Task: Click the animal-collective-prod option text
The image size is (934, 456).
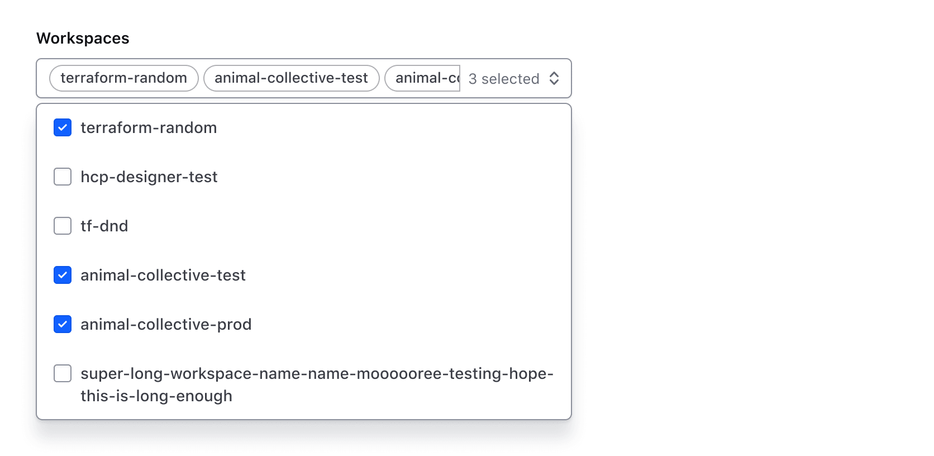Action: [166, 324]
